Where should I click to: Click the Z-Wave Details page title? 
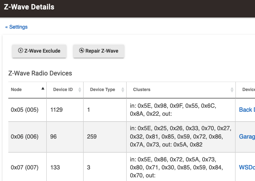click(x=29, y=7)
